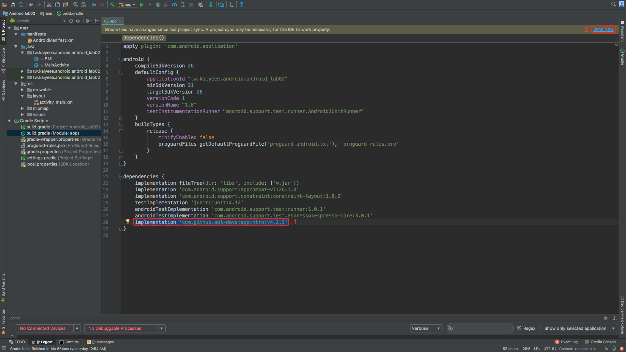The height and width of the screenshot is (352, 626).
Task: Open Show only selected application dropdown
Action: pos(579,328)
